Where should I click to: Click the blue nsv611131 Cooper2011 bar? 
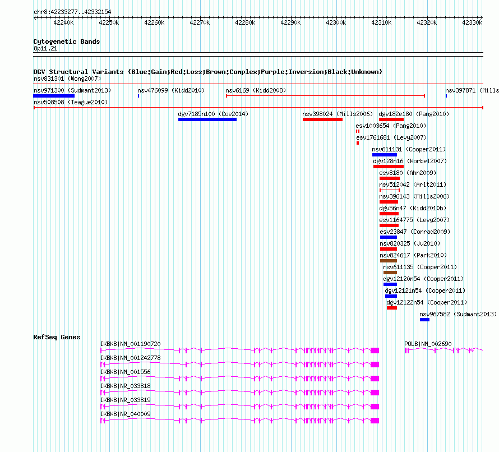(x=385, y=155)
